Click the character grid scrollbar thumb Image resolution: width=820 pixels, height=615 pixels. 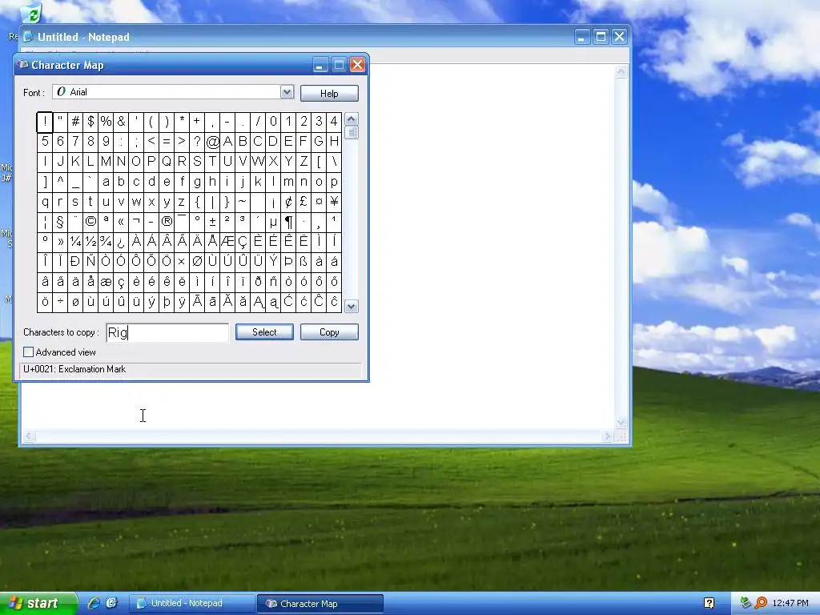tap(352, 132)
